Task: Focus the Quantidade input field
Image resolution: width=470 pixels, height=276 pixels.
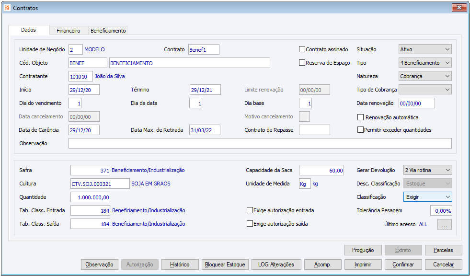Action: pos(91,197)
